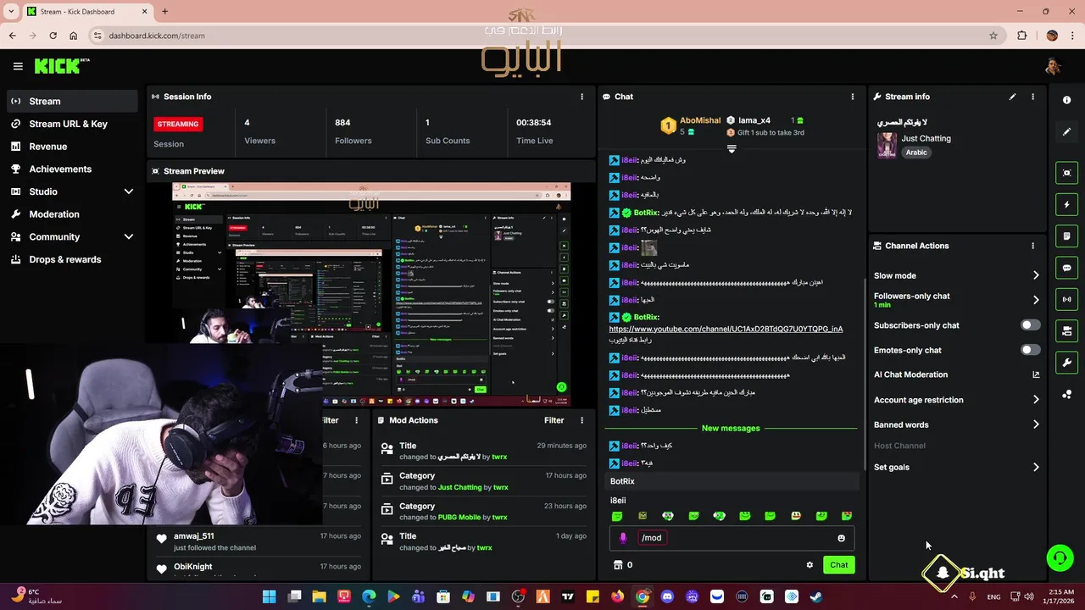The width and height of the screenshot is (1085, 610).
Task: Go to Stream in the sidebar
Action: coord(72,101)
